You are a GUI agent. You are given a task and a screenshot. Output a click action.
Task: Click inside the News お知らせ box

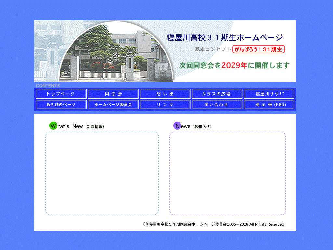click(227, 173)
